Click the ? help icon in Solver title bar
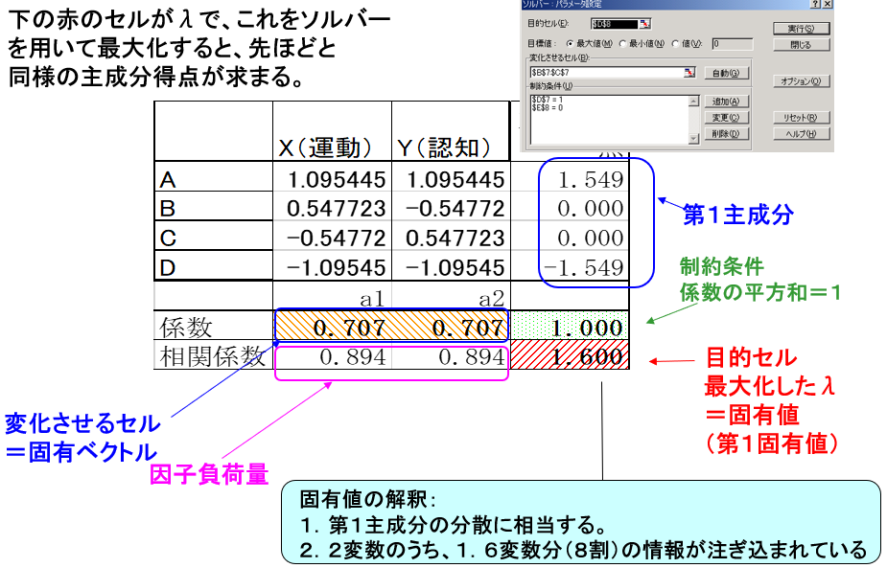 tap(815, 4)
